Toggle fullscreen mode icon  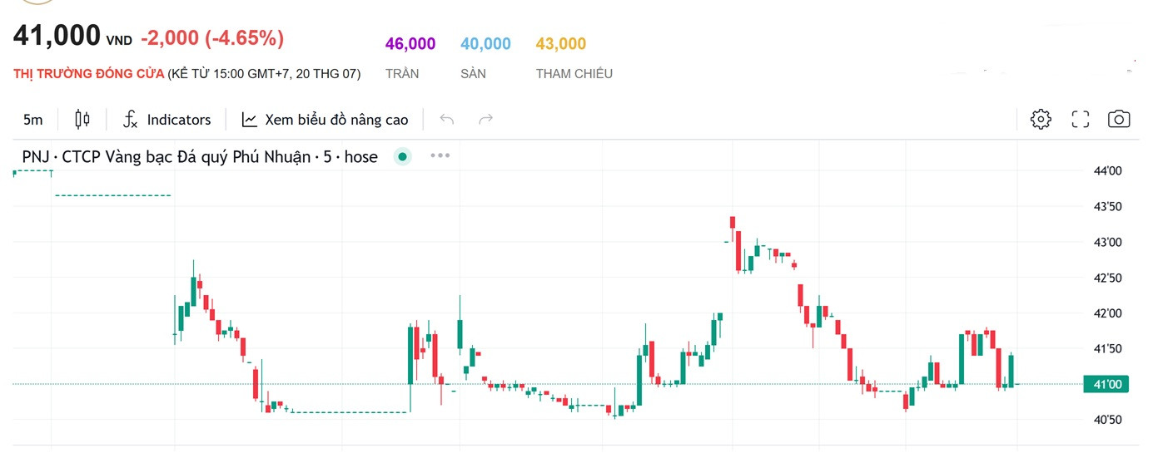[1081, 119]
